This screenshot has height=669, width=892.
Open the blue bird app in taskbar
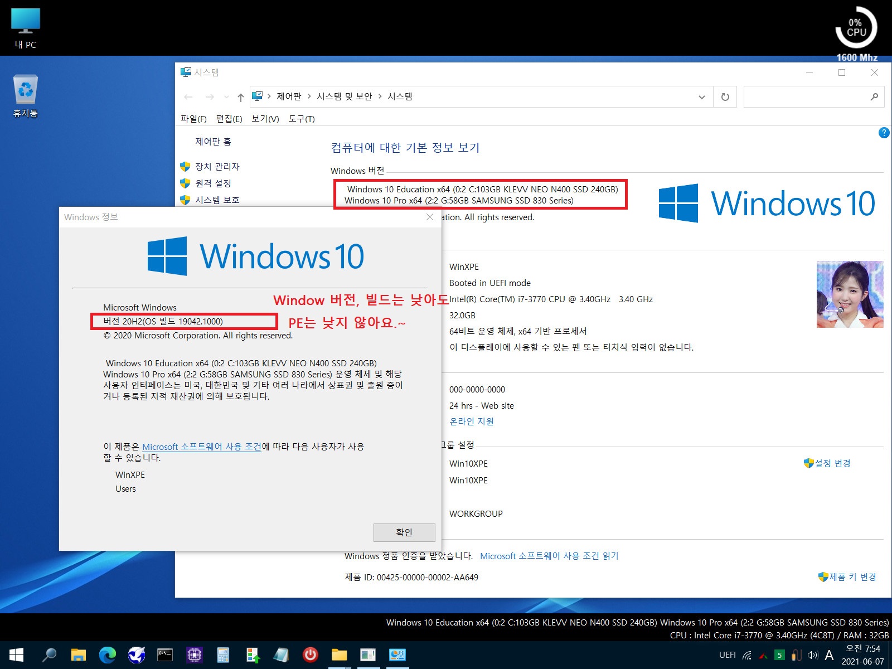(x=136, y=655)
